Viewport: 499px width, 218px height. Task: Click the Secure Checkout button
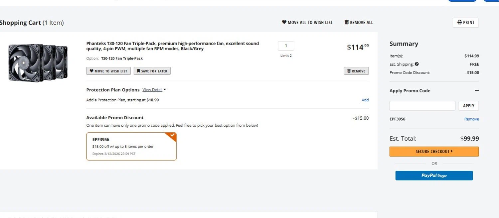click(x=434, y=152)
